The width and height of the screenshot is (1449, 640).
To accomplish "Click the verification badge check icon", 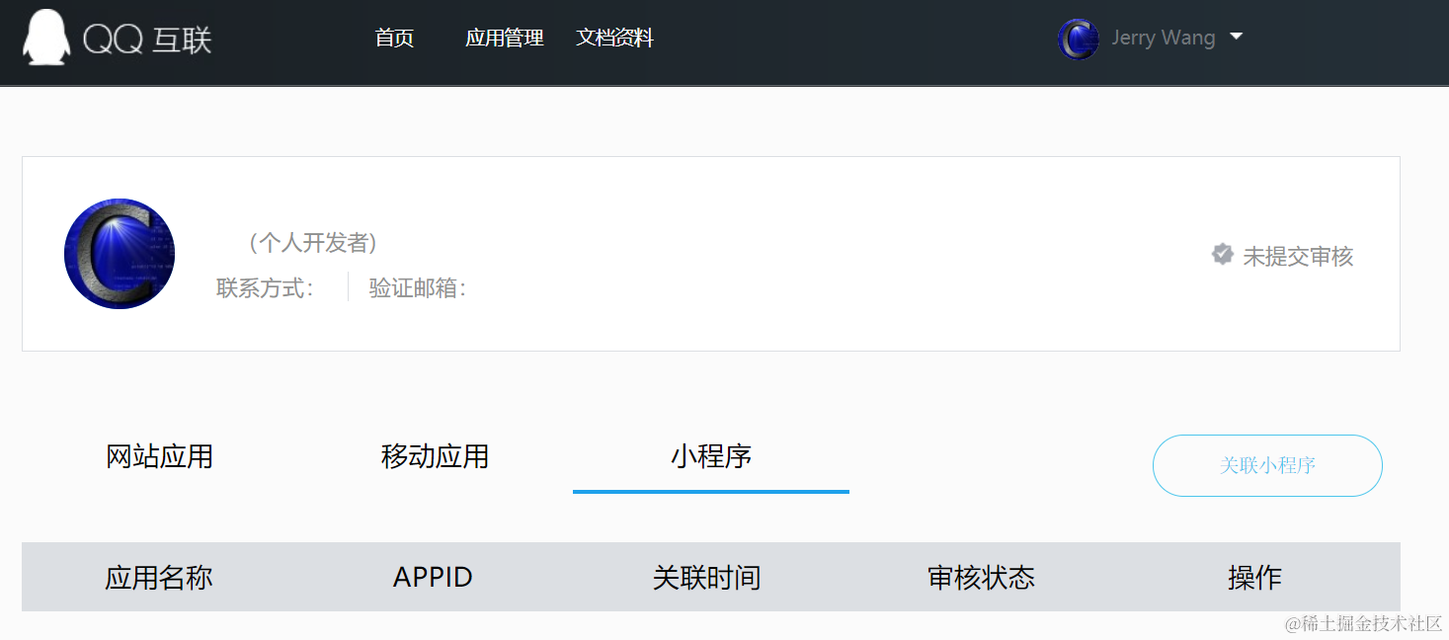I will (x=1223, y=255).
